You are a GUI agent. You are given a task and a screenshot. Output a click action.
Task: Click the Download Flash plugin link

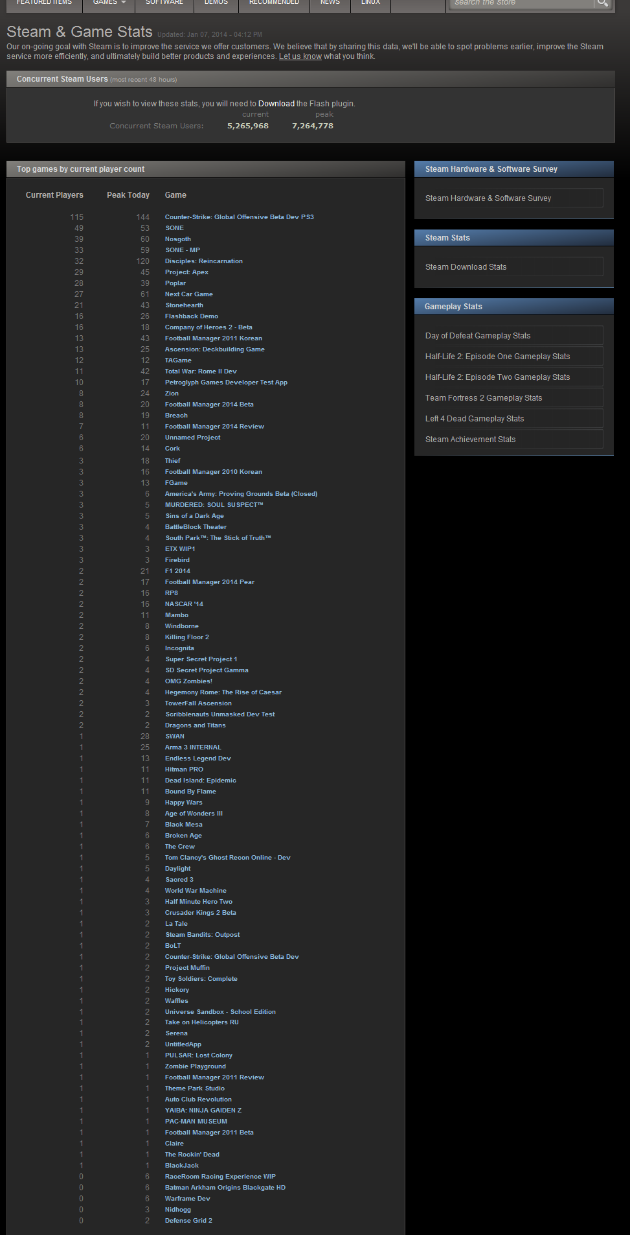point(276,104)
